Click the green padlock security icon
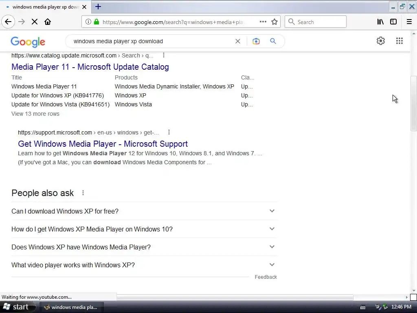The height and width of the screenshot is (313, 417). pyautogui.click(x=97, y=22)
